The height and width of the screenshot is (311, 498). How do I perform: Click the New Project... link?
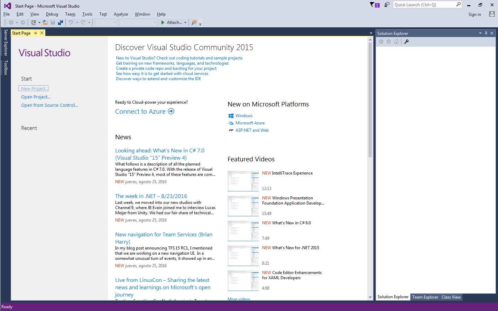[34, 88]
